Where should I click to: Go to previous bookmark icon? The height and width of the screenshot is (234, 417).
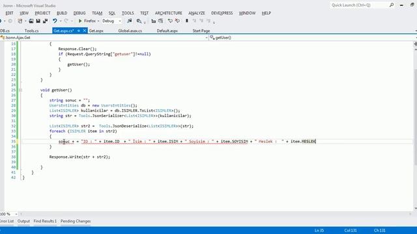click(194, 21)
